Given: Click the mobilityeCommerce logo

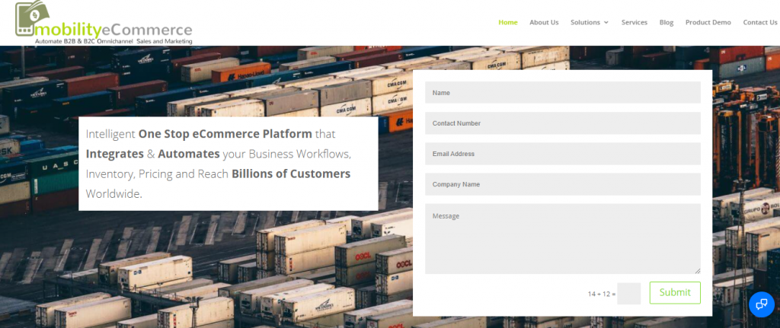Looking at the screenshot, I should (x=104, y=24).
